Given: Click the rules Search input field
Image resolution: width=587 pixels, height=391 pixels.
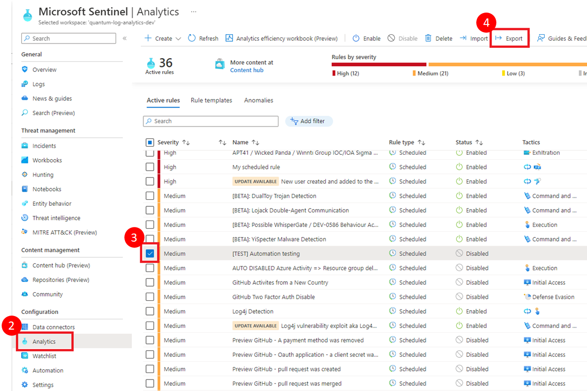Looking at the screenshot, I should point(211,121).
